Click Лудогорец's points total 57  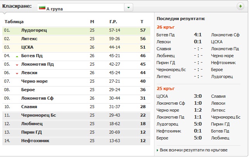click(x=143, y=30)
